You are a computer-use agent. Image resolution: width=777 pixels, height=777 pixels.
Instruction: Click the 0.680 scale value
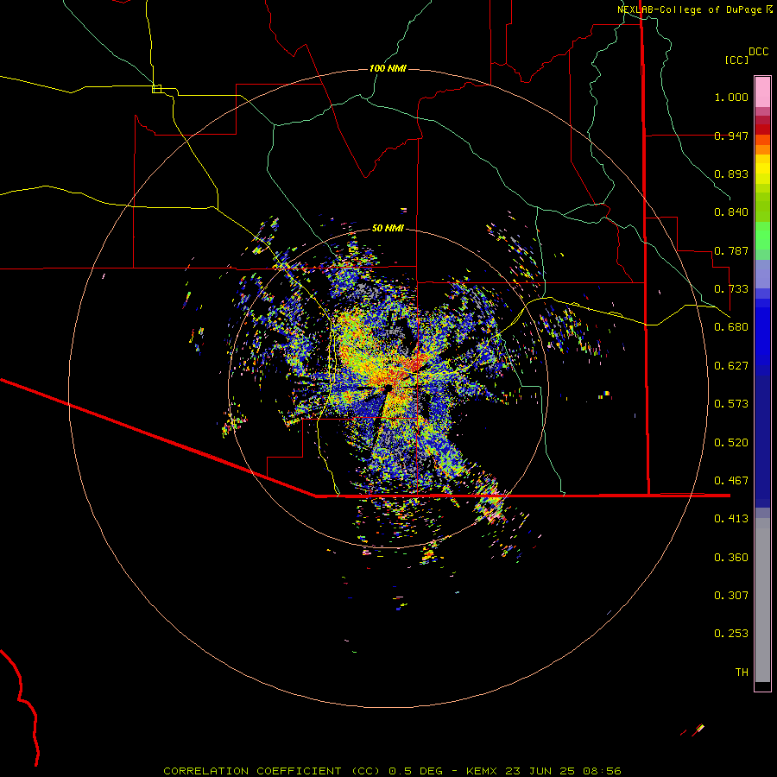coord(731,327)
